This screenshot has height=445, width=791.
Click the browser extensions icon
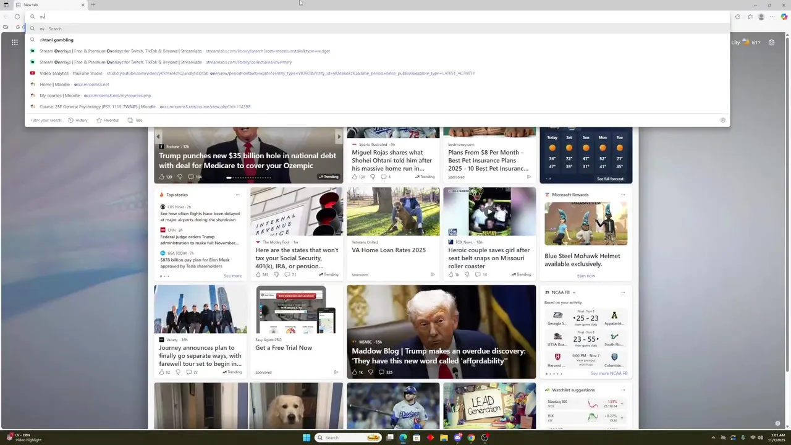(x=737, y=17)
